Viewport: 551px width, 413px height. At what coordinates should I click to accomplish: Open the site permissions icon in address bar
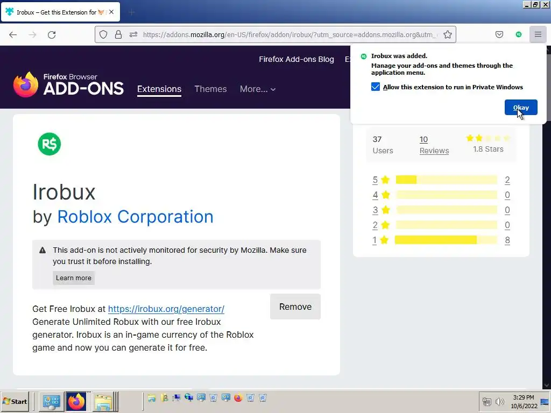133,34
